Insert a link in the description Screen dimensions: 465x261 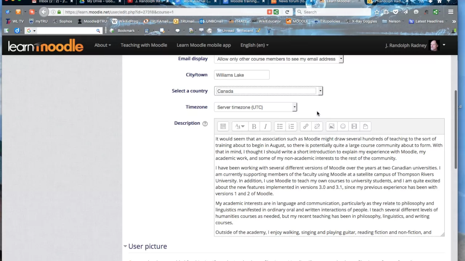point(306,127)
